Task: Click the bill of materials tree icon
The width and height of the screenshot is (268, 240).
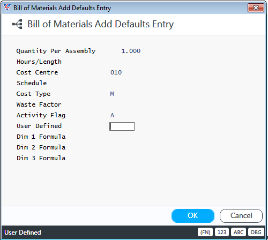Action: (17, 24)
